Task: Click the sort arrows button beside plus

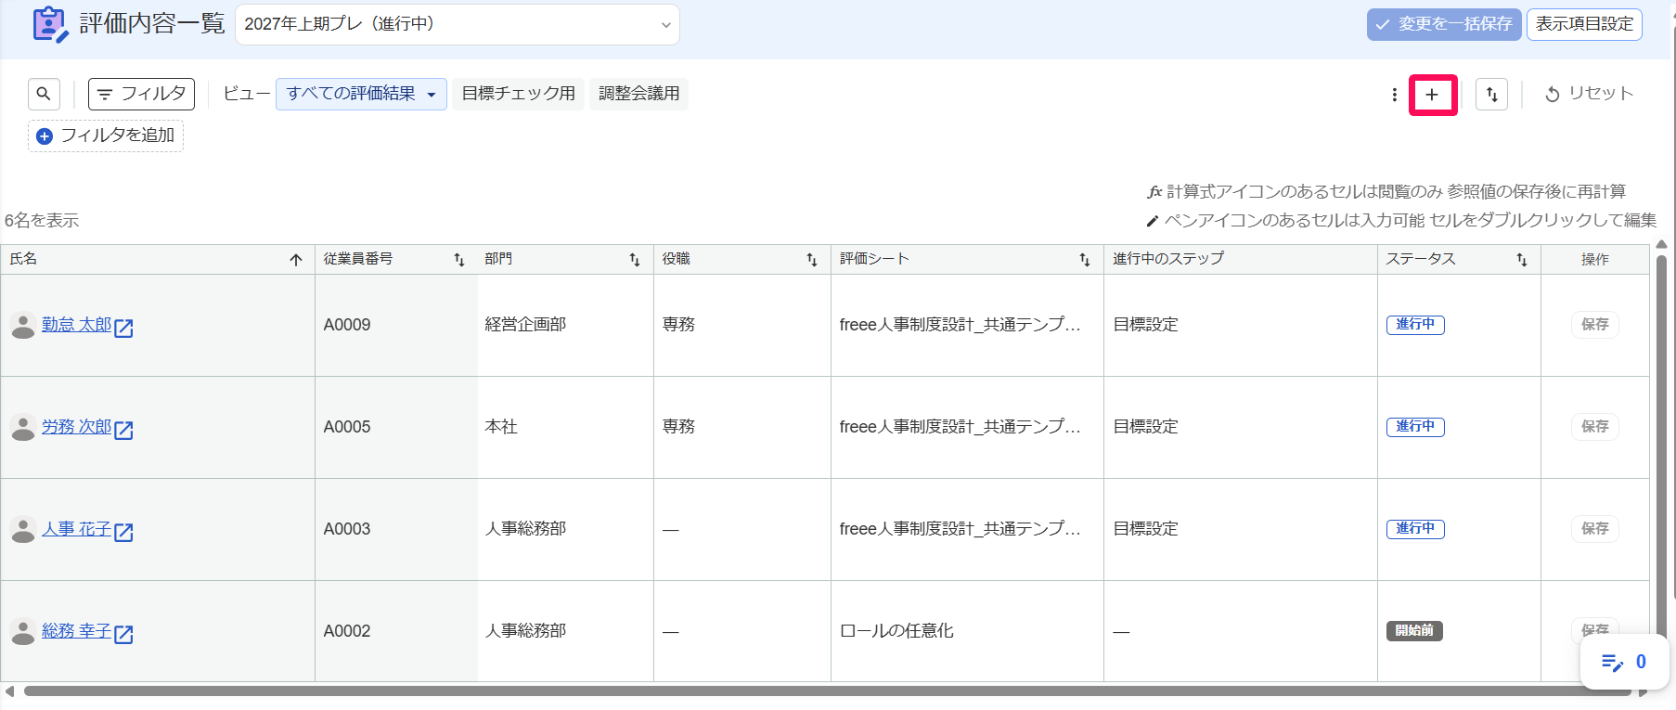Action: (1491, 95)
